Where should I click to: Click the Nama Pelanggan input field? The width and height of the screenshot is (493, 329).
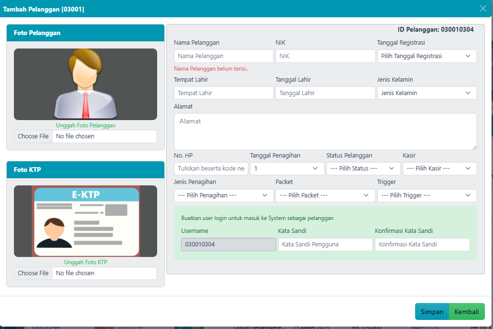pos(223,56)
